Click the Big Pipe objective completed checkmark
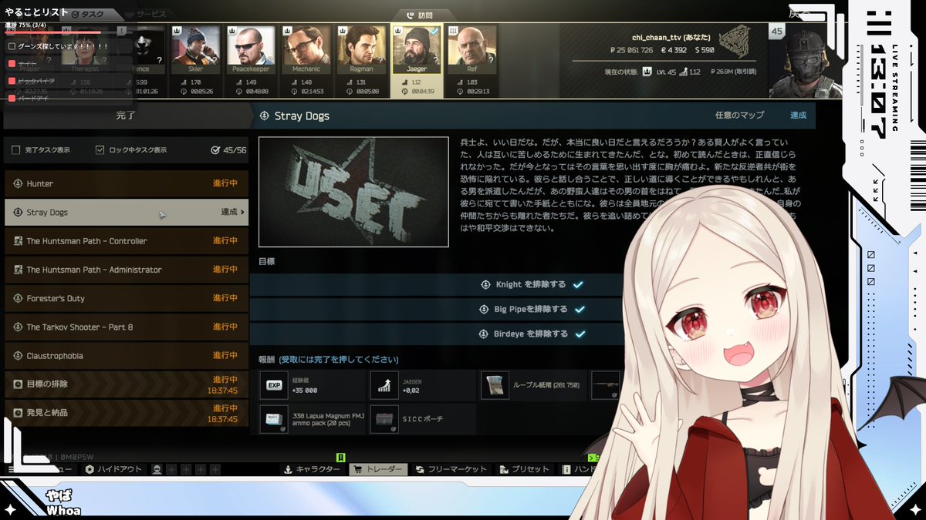 [578, 309]
